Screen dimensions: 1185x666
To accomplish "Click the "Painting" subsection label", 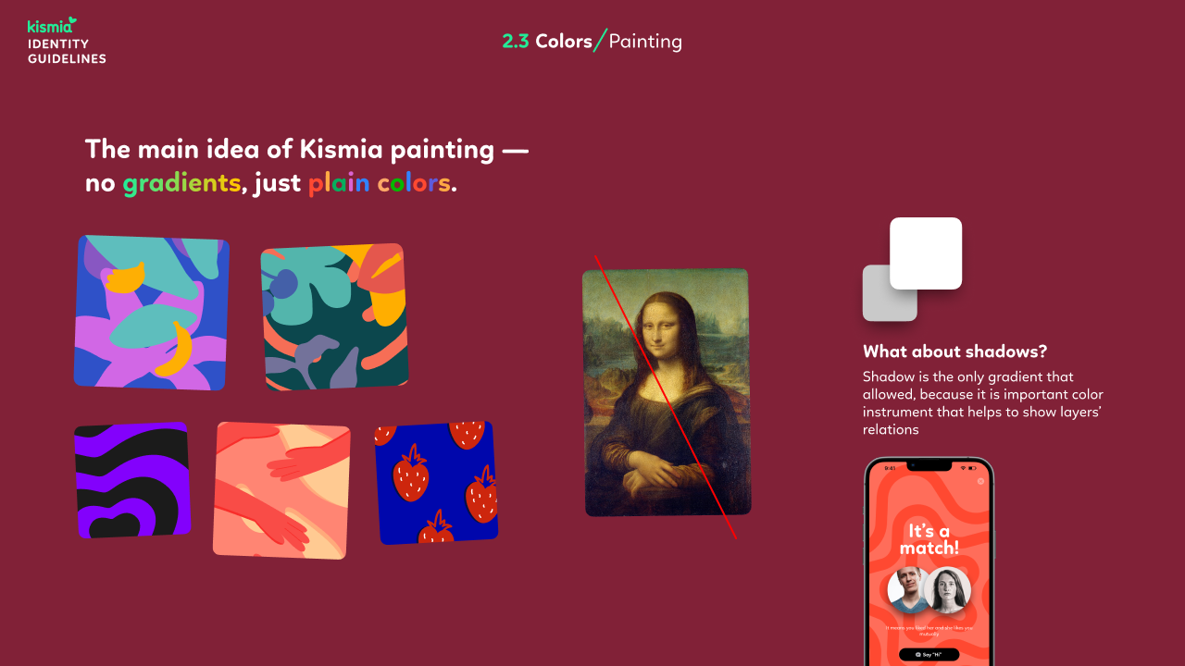I will (x=645, y=42).
